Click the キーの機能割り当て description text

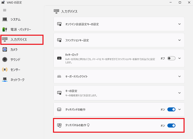[x=81, y=95]
